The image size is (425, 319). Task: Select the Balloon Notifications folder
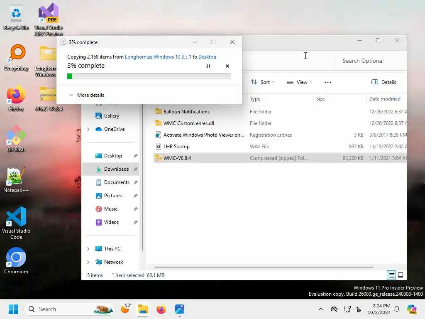pyautogui.click(x=280, y=111)
